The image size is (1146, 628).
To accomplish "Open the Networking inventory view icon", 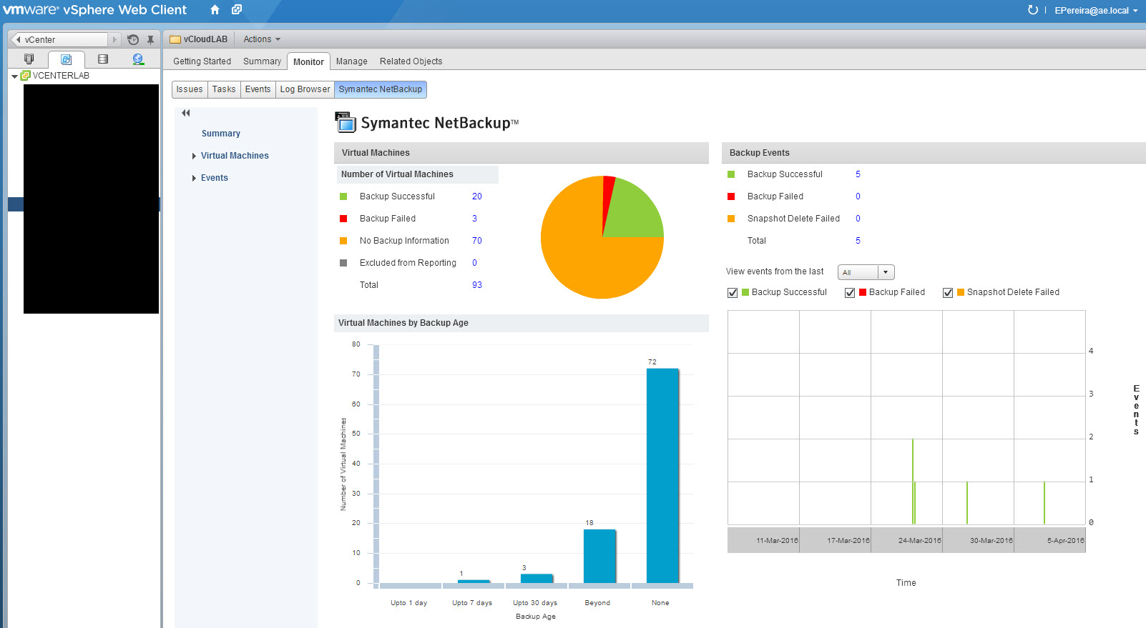I will pos(138,59).
